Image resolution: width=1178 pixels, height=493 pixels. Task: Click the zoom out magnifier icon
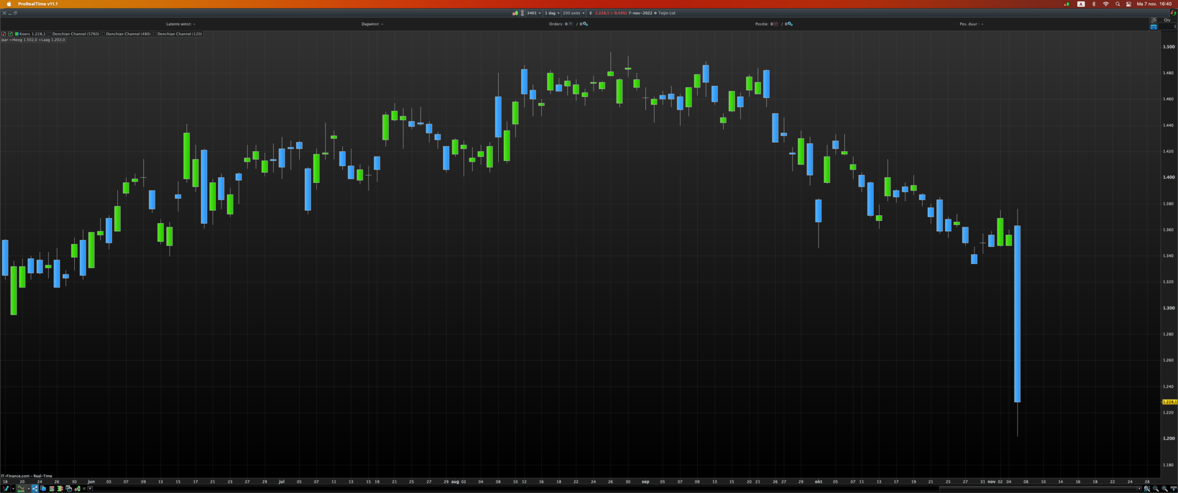[1156, 488]
